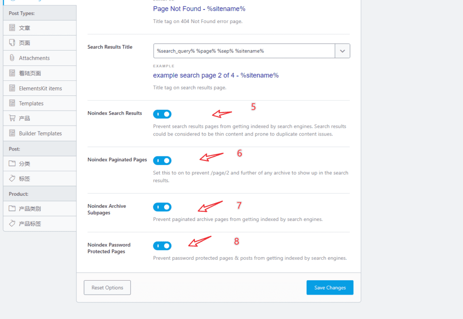Select ElementsKit items in sidebar
Screen dimensions: 463x319
point(40,88)
